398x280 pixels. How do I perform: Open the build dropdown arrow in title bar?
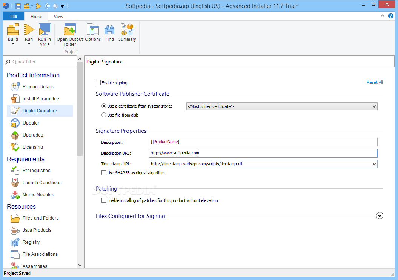tap(32, 6)
